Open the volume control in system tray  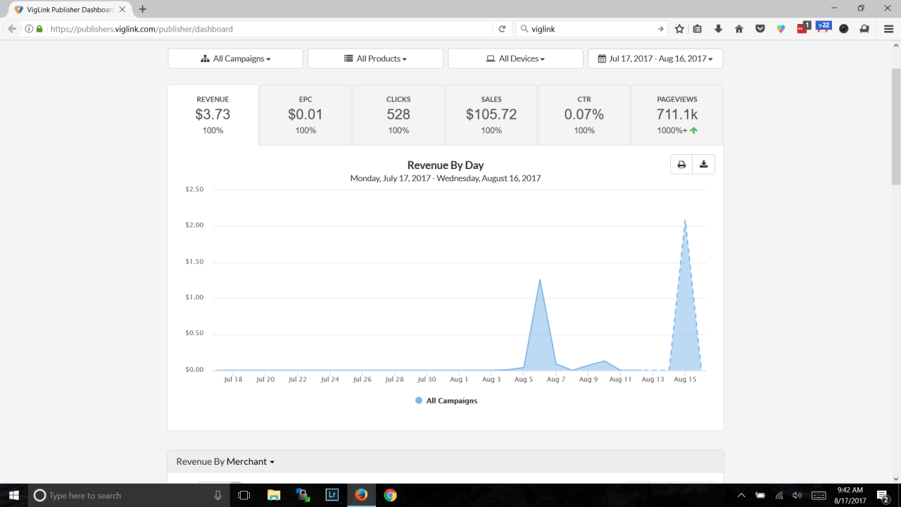[797, 495]
